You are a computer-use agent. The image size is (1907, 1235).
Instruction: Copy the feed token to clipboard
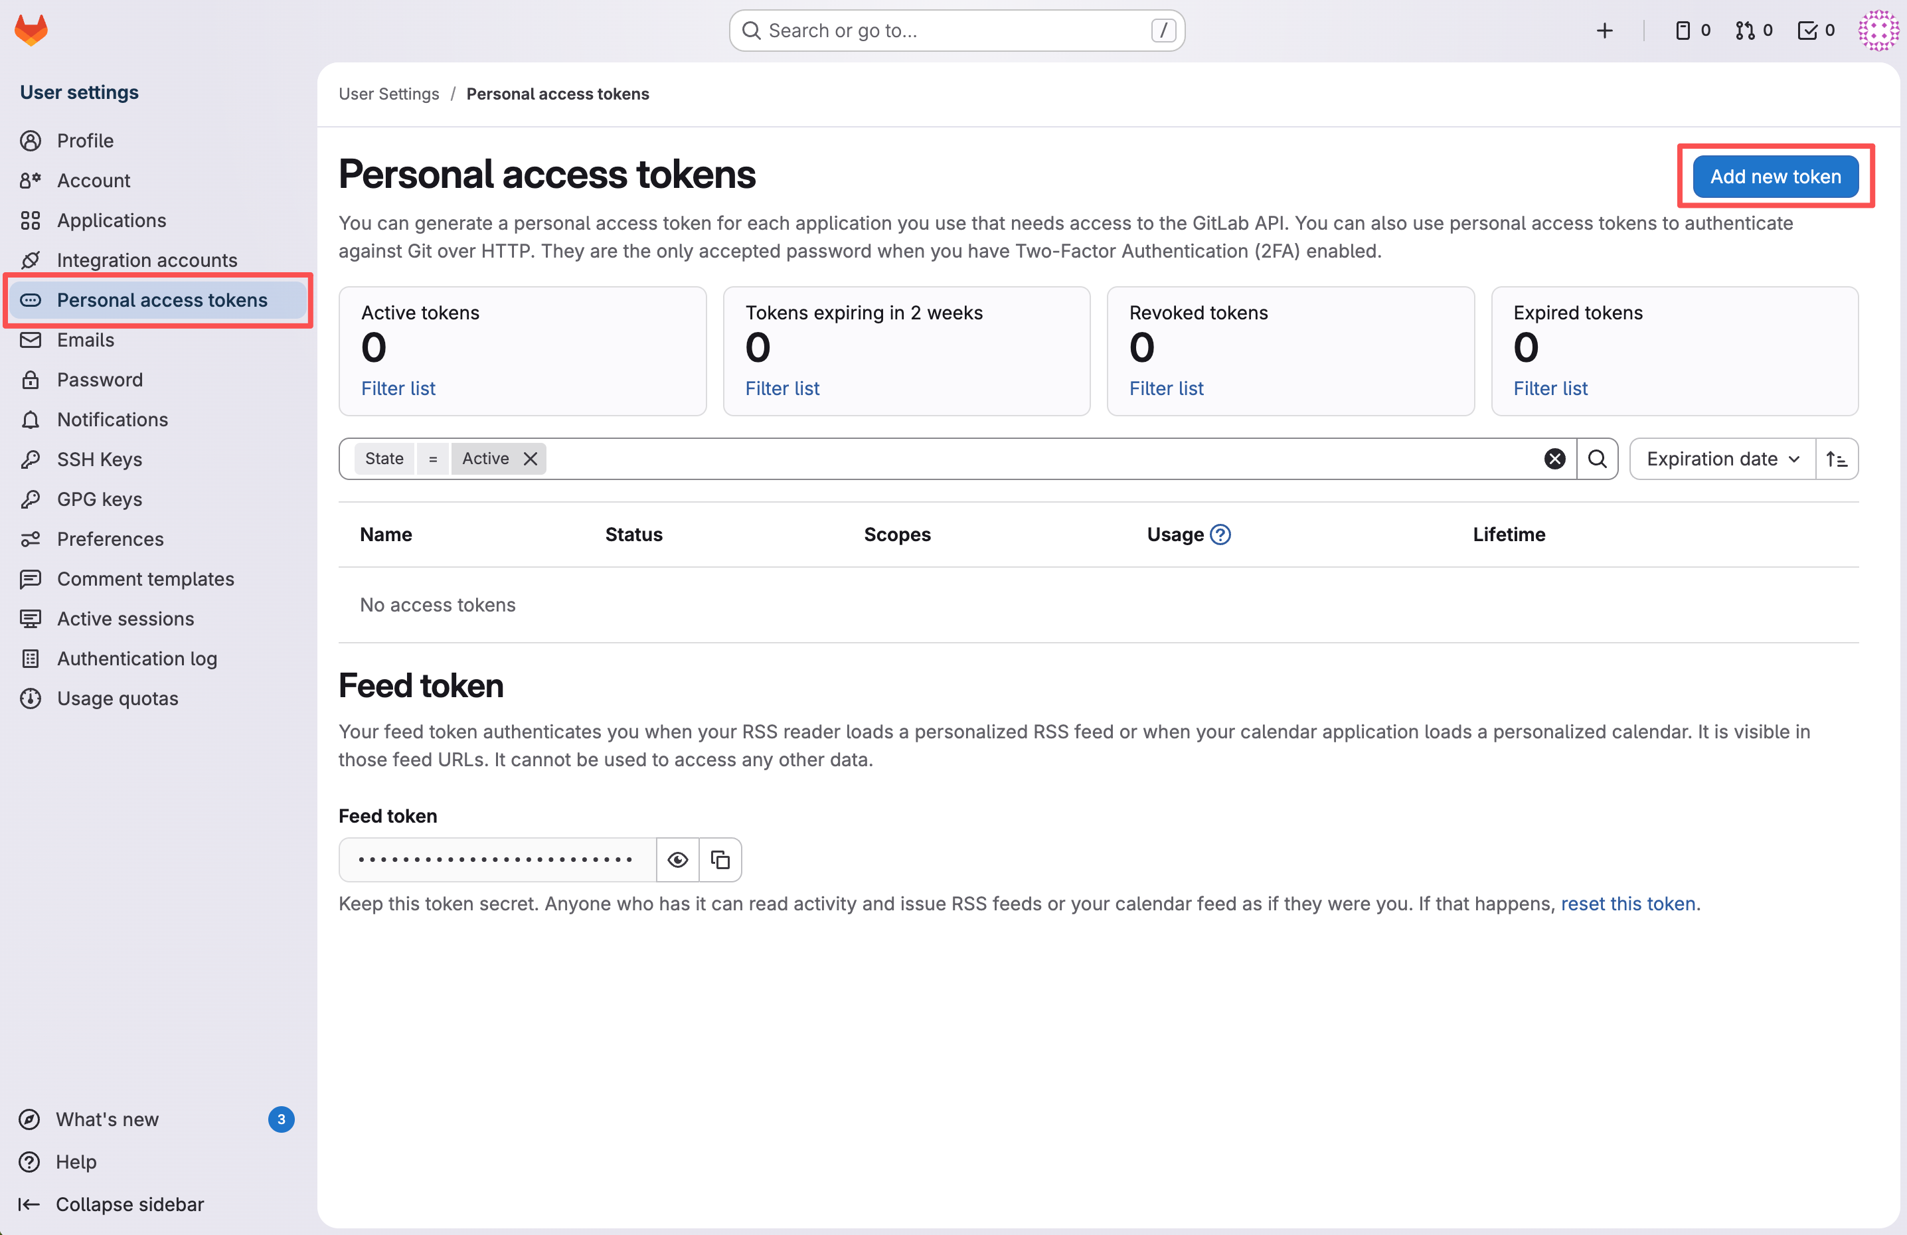point(720,860)
